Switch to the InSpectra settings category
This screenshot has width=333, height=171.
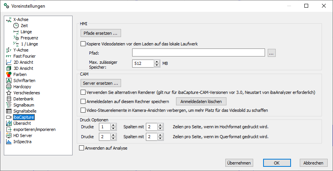click(23, 142)
